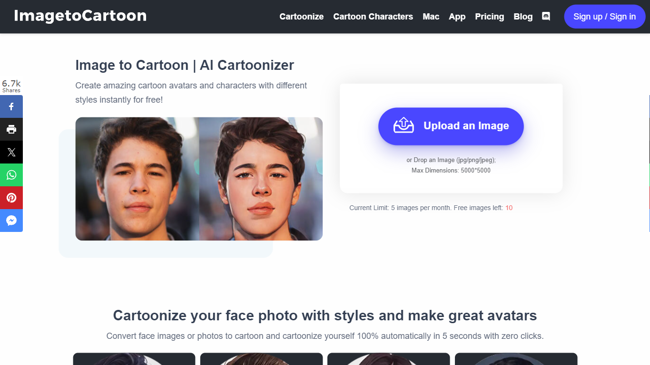Click the print icon in share sidebar
The image size is (650, 365).
[x=11, y=129]
